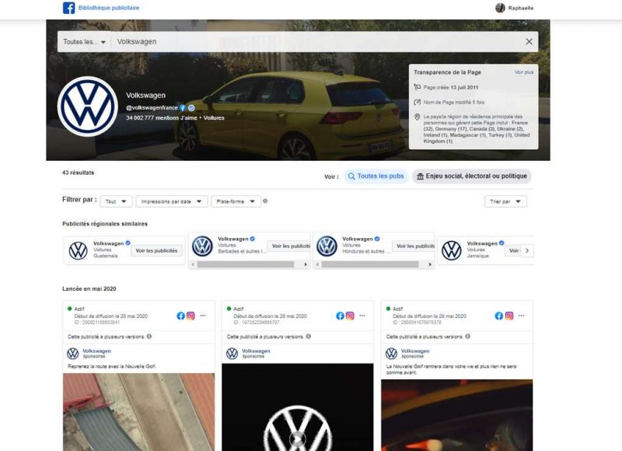Click right scroll arrow on Barbades card
The width and height of the screenshot is (622, 451).
coord(306,264)
